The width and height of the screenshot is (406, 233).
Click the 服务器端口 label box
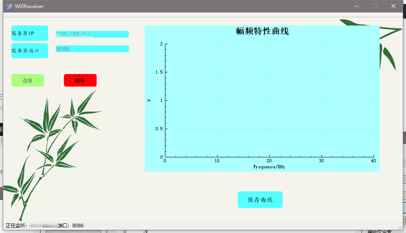pyautogui.click(x=30, y=51)
